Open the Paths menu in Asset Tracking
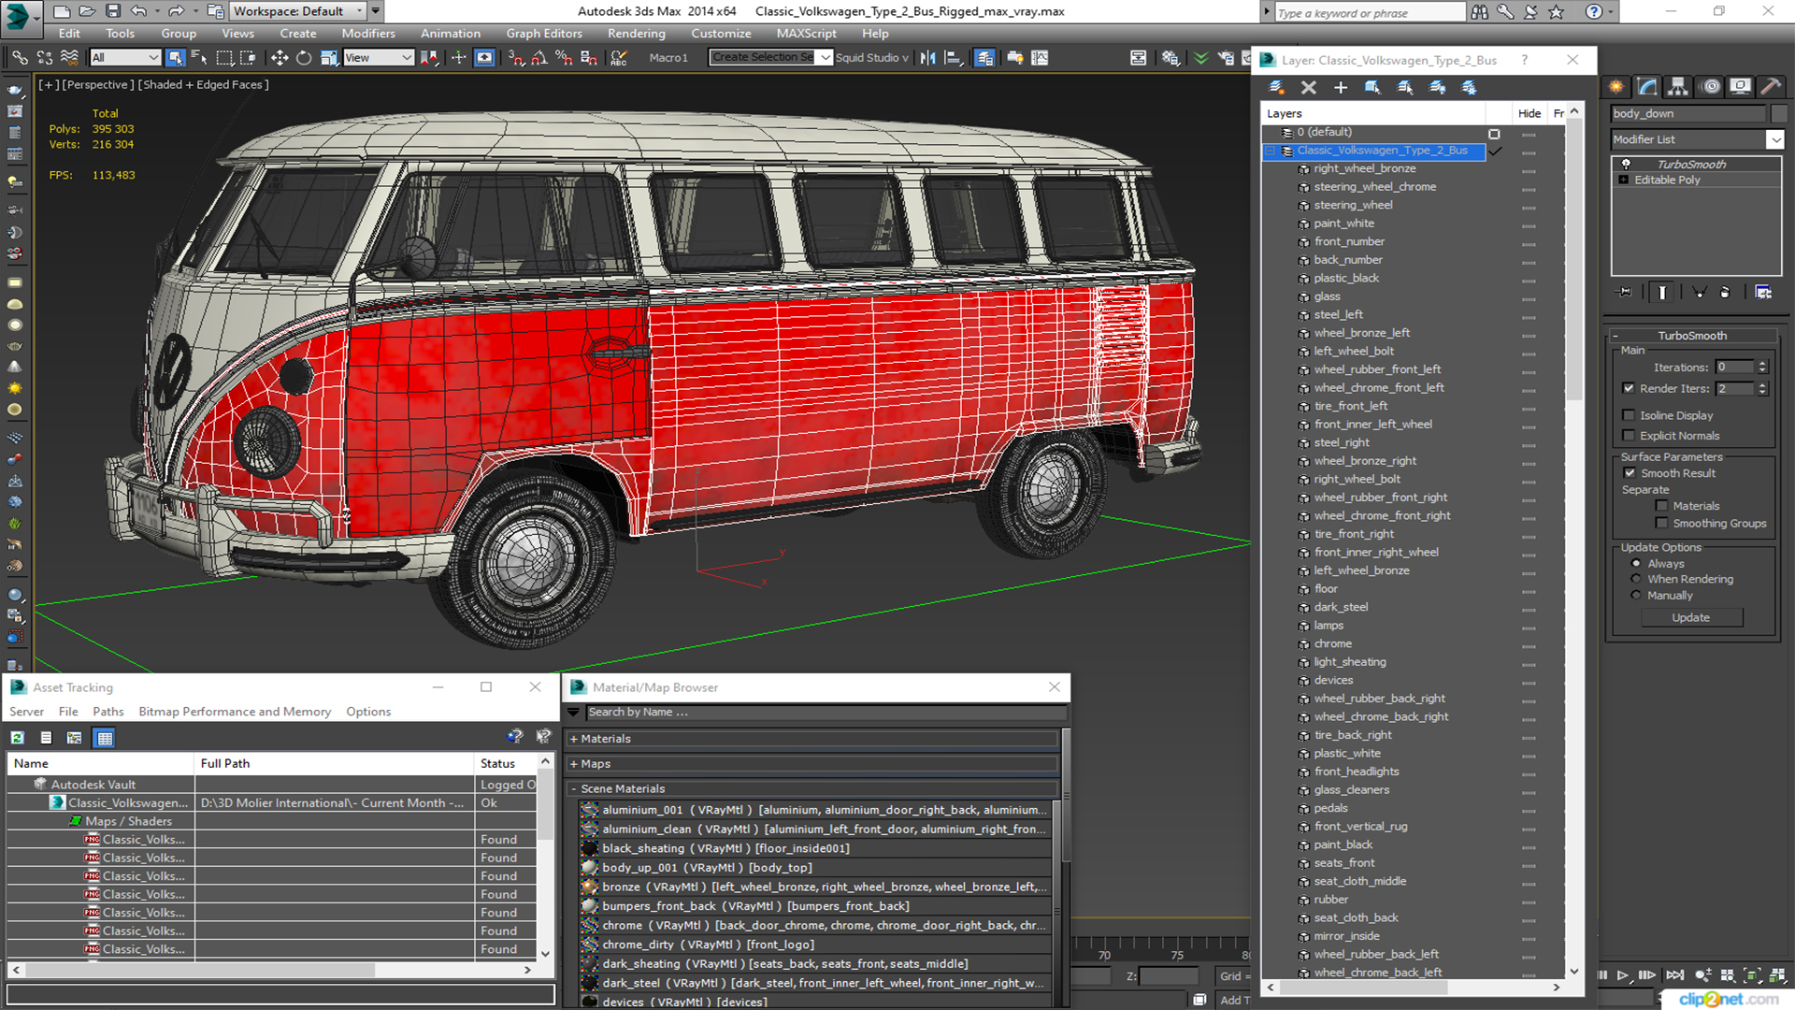 tap(108, 712)
